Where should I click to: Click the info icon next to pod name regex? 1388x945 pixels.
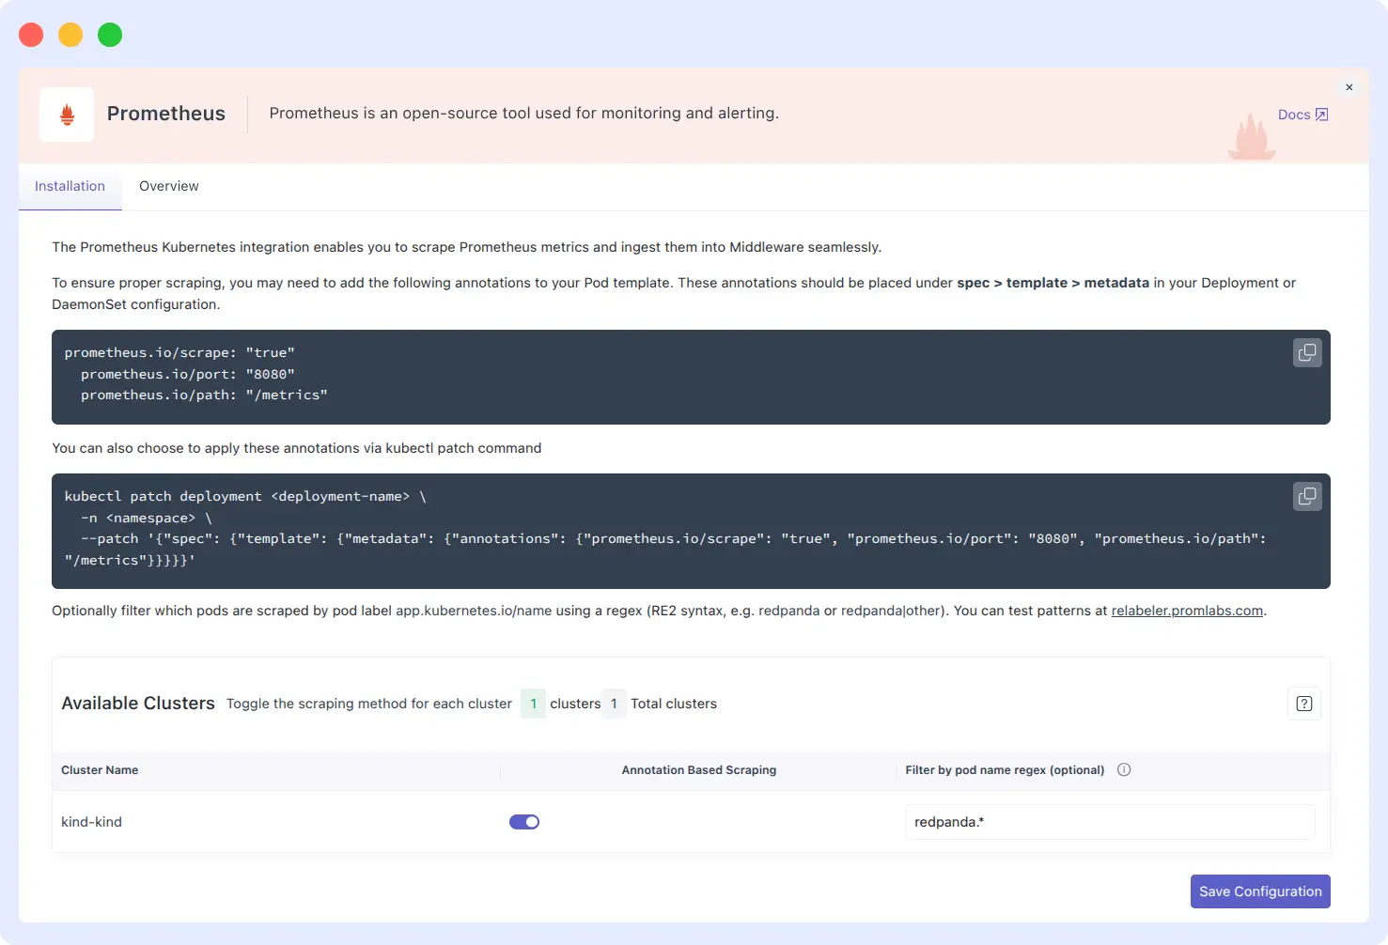click(x=1124, y=769)
